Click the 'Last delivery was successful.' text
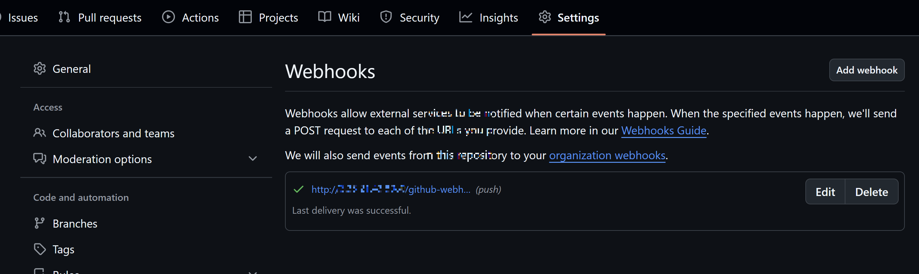The image size is (919, 274). point(352,210)
